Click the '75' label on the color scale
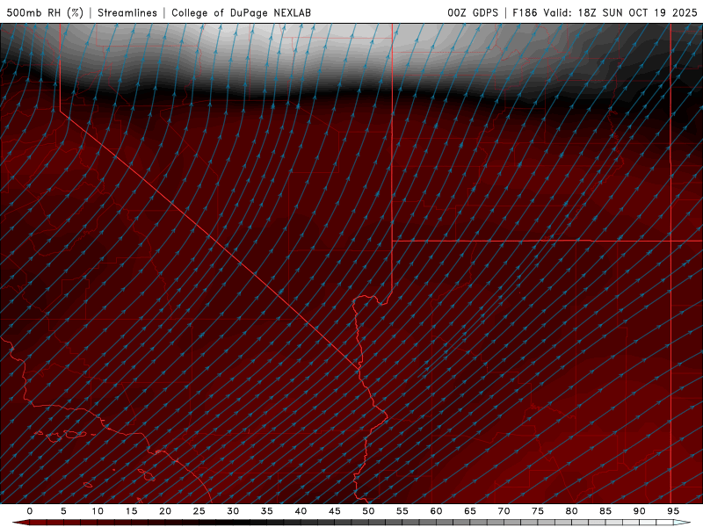 tap(538, 511)
